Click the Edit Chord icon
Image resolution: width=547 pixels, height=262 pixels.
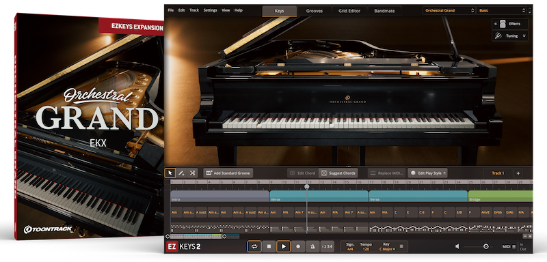(293, 173)
